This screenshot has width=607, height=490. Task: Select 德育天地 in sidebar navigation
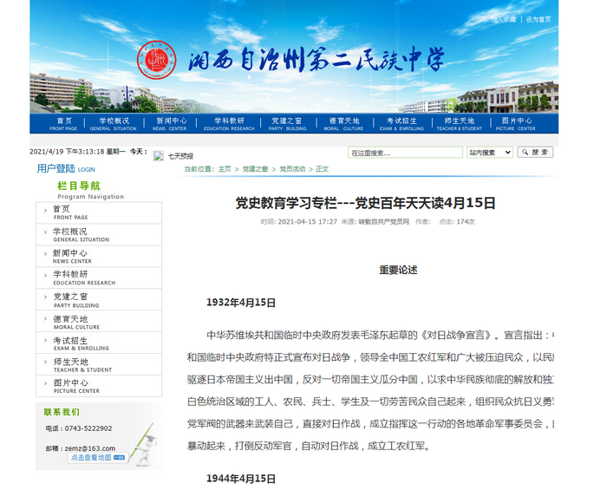99,321
